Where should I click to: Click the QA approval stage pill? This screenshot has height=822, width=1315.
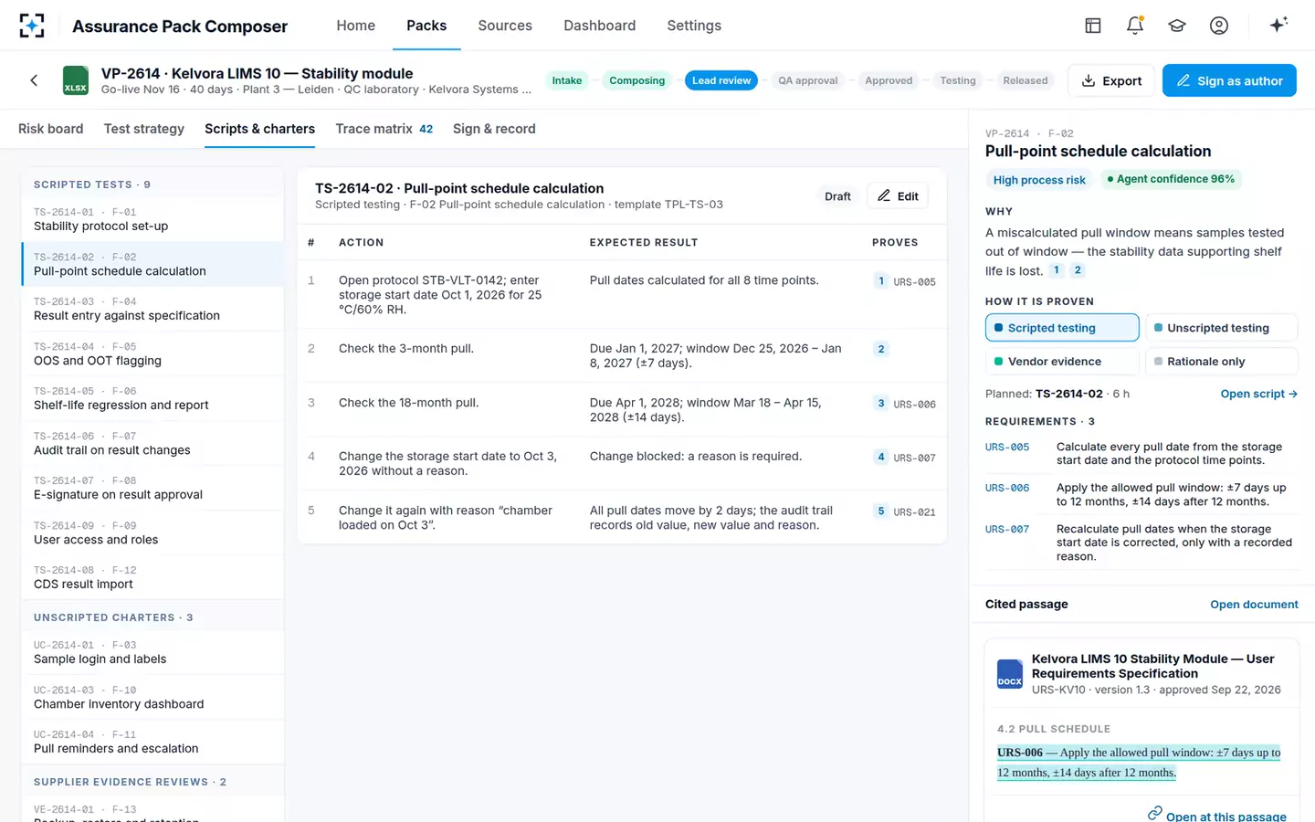click(x=807, y=80)
